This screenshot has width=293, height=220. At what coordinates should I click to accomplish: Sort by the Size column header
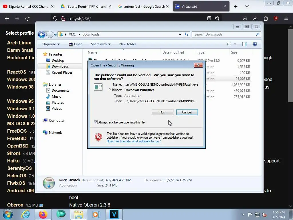click(x=241, y=52)
